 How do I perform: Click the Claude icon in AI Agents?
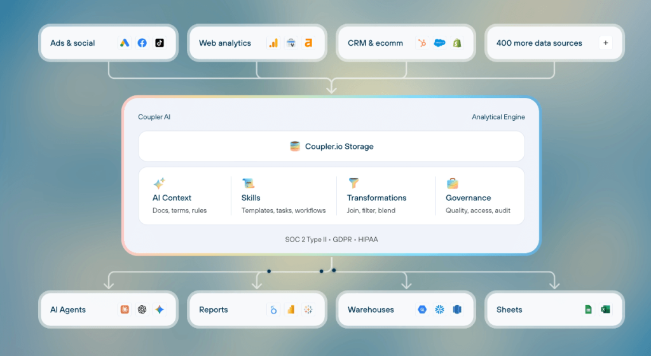point(125,310)
